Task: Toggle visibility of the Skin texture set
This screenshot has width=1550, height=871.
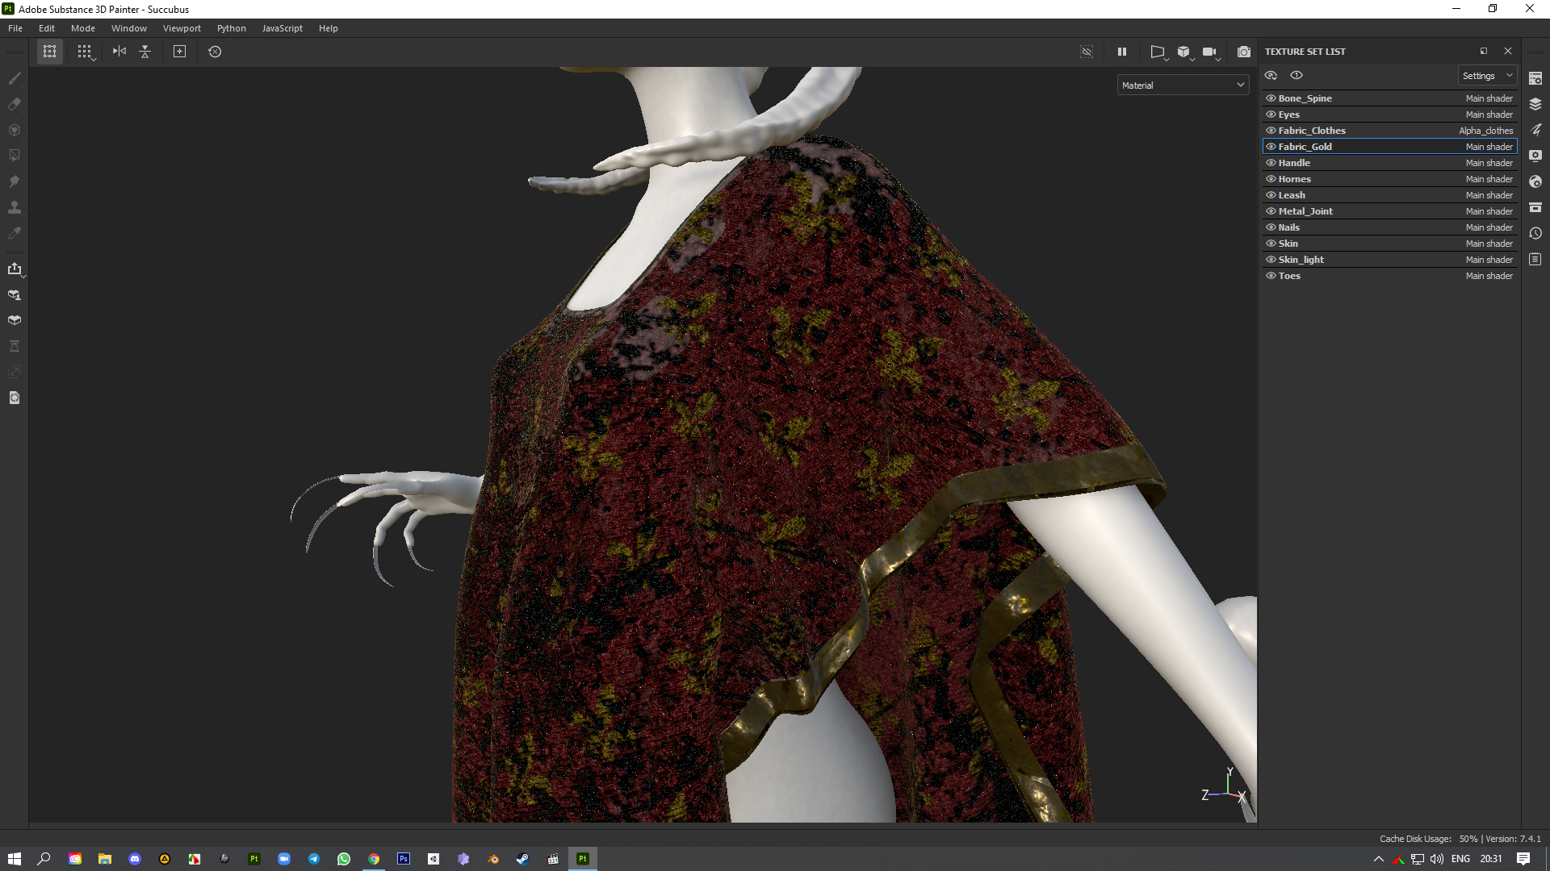Action: pyautogui.click(x=1271, y=244)
